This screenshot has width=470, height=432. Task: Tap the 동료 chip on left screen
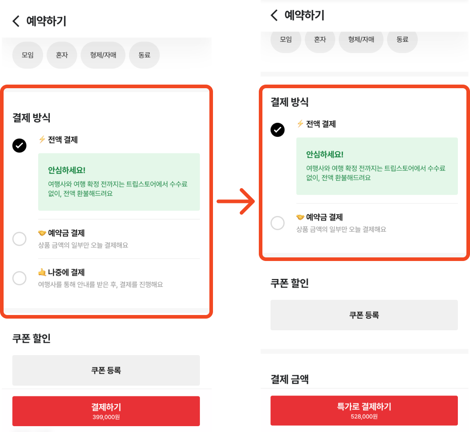tap(144, 55)
